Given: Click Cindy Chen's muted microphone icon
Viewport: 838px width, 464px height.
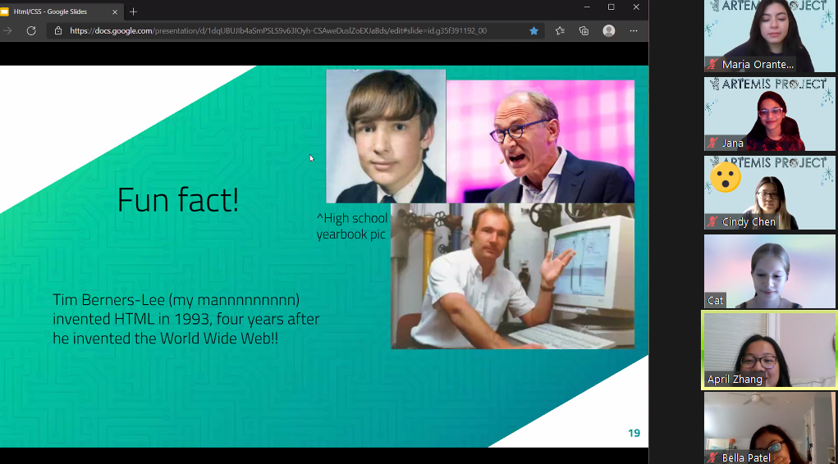Looking at the screenshot, I should click(x=712, y=221).
